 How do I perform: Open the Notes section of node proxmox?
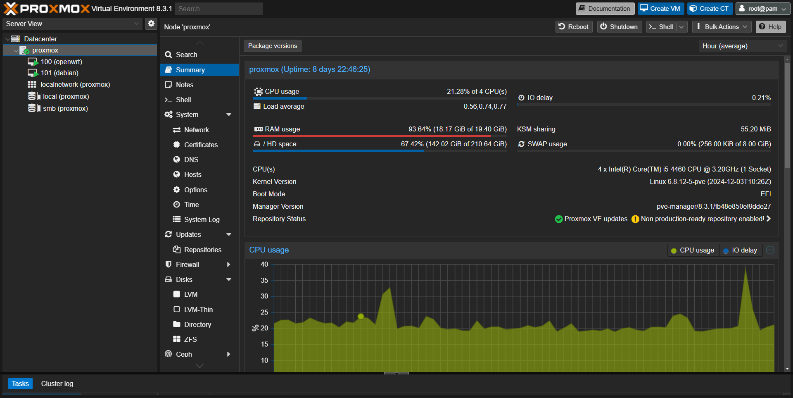pyautogui.click(x=184, y=84)
